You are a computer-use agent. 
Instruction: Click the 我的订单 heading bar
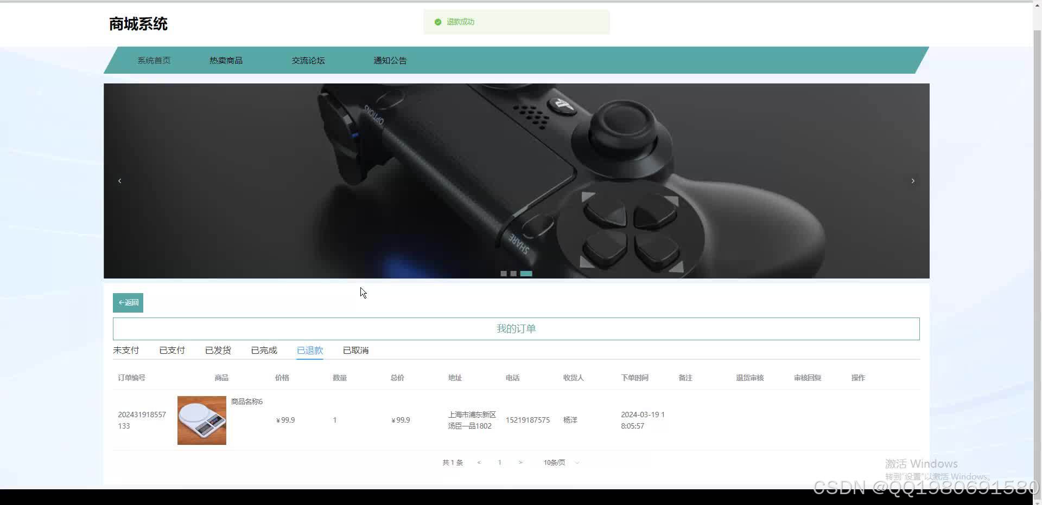[516, 329]
